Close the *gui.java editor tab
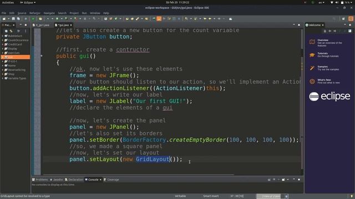Viewport: 355px width, 199px height. coord(71,25)
